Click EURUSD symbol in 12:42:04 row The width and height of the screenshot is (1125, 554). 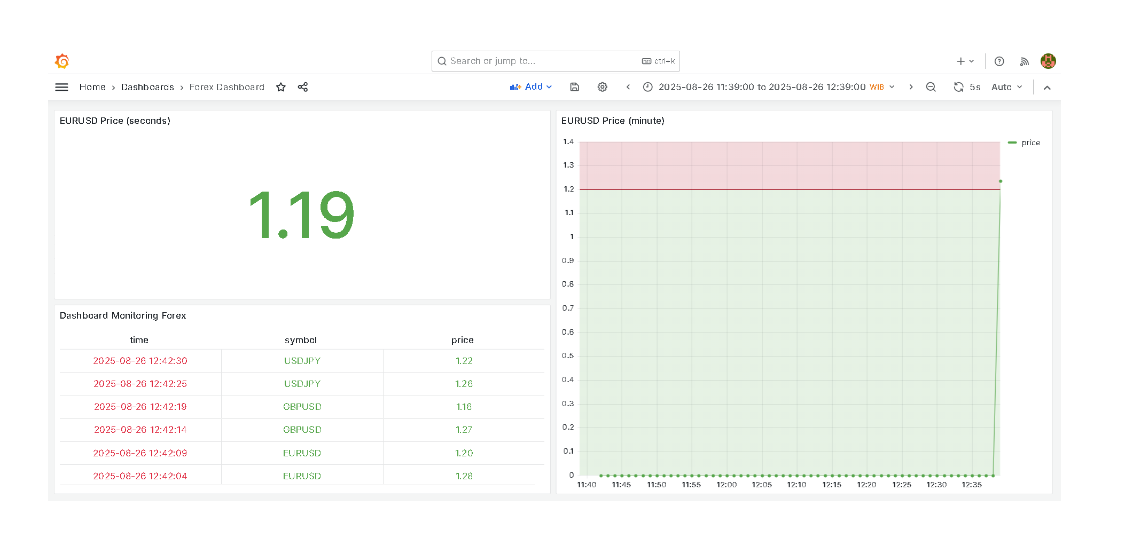(302, 476)
